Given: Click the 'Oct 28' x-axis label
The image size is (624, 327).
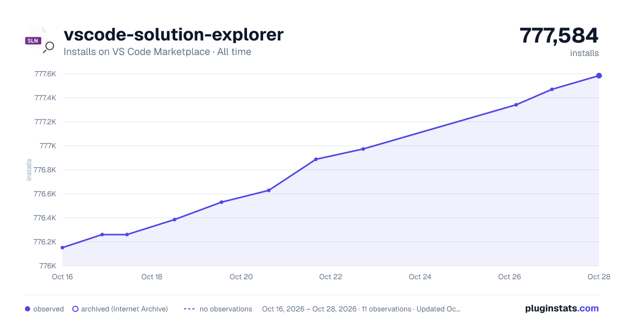Looking at the screenshot, I should tap(598, 277).
